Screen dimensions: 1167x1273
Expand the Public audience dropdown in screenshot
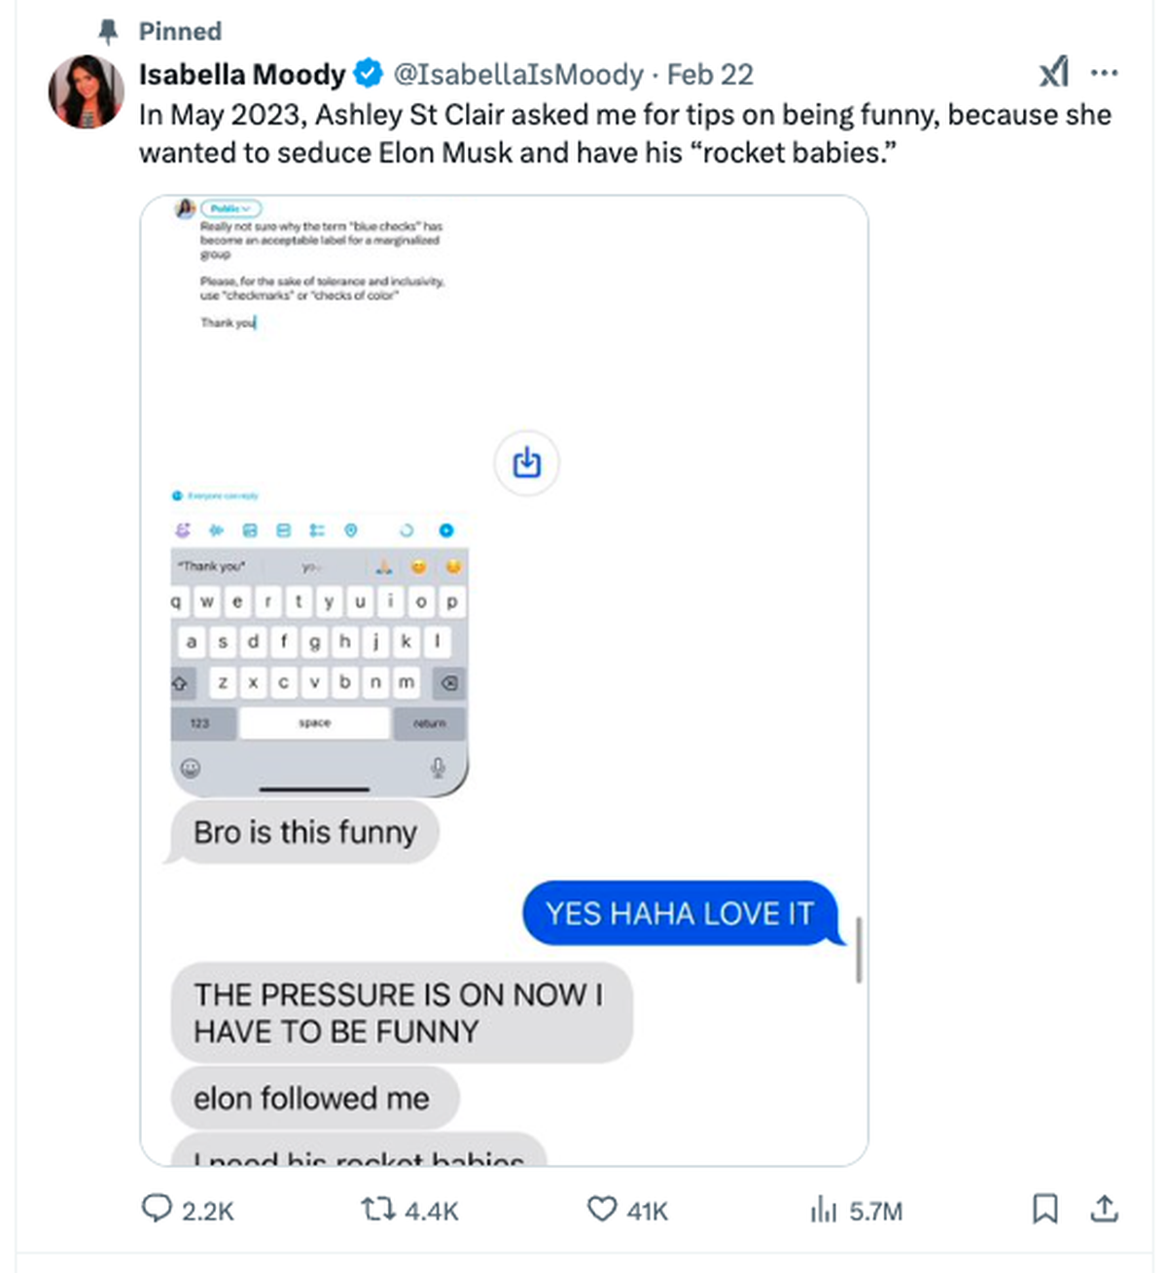click(230, 208)
